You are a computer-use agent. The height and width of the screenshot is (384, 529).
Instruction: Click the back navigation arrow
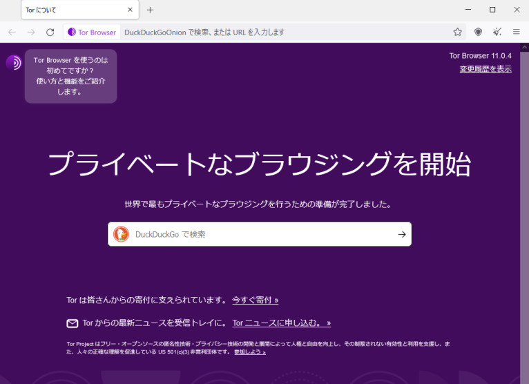12,32
